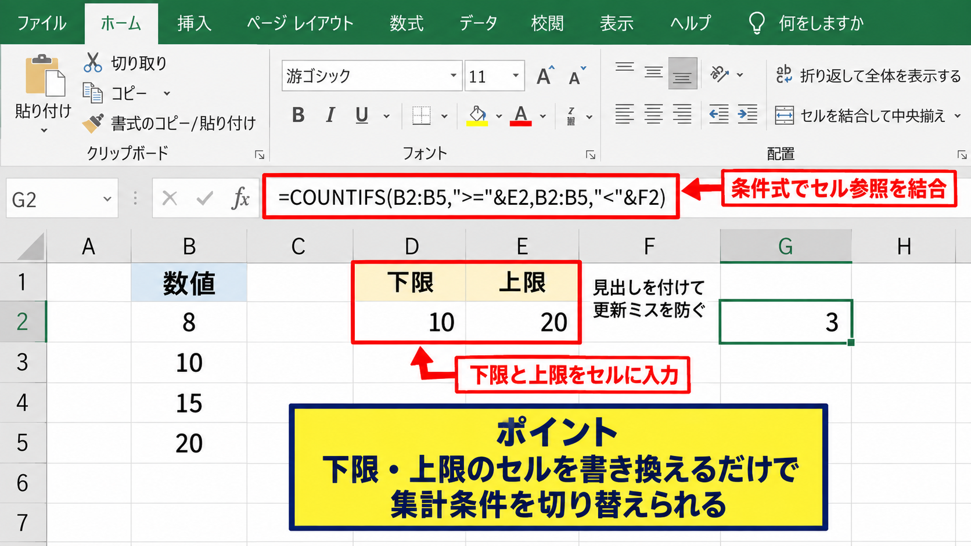Image resolution: width=971 pixels, height=546 pixels.
Task: Open the Underline style dropdown arrow
Action: click(386, 117)
